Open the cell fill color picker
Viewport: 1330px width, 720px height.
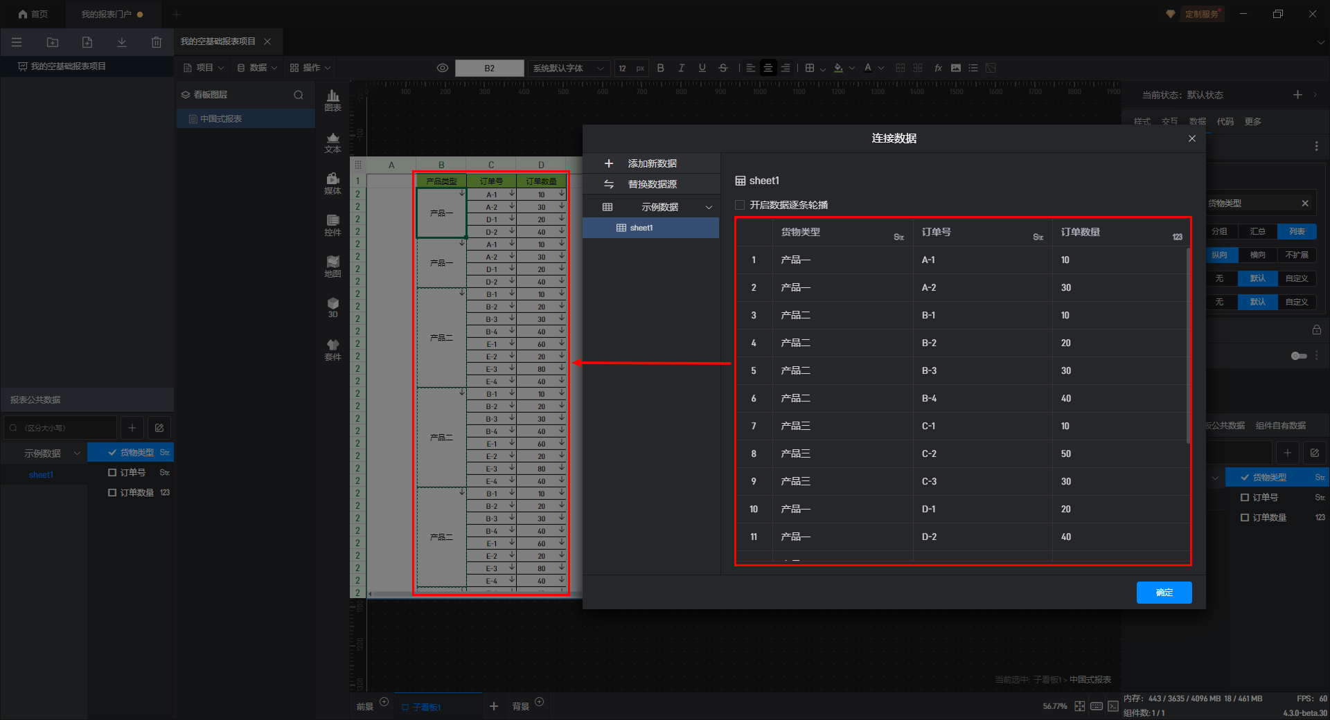[839, 68]
